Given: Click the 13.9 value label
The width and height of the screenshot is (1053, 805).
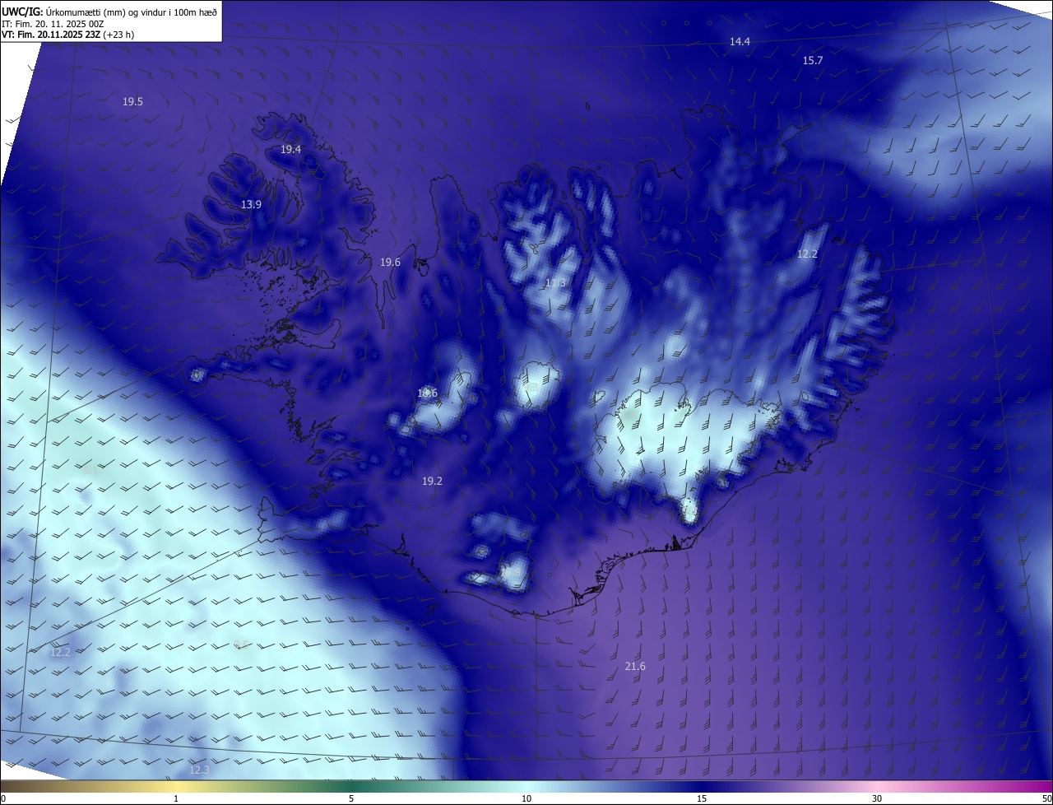Looking at the screenshot, I should (251, 205).
